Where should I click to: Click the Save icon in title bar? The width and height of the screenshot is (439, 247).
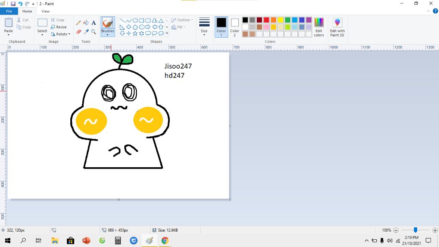click(x=13, y=3)
